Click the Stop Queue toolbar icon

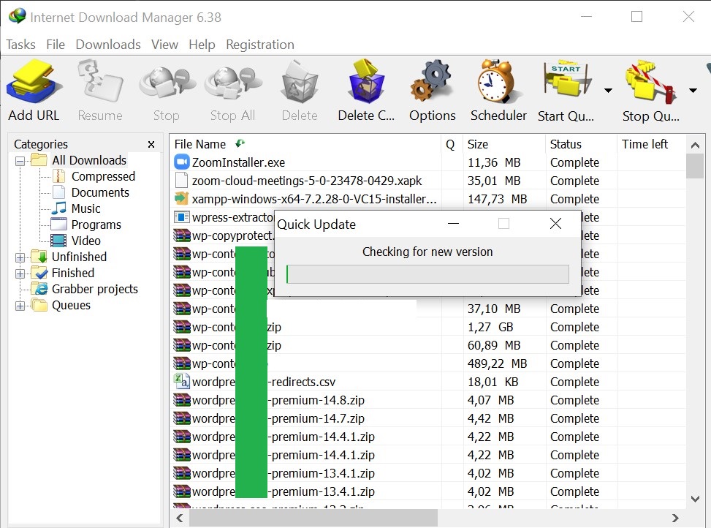tap(650, 83)
